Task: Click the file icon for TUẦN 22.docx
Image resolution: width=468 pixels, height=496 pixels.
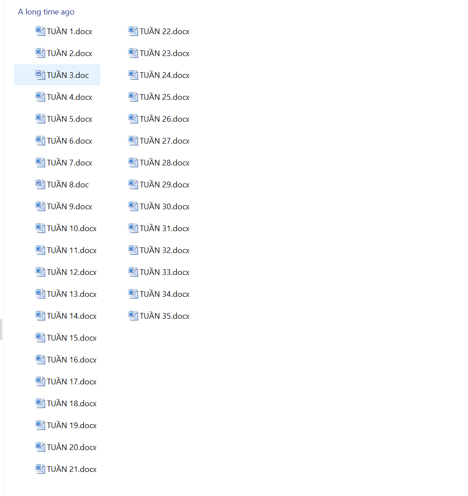Action: point(133,31)
